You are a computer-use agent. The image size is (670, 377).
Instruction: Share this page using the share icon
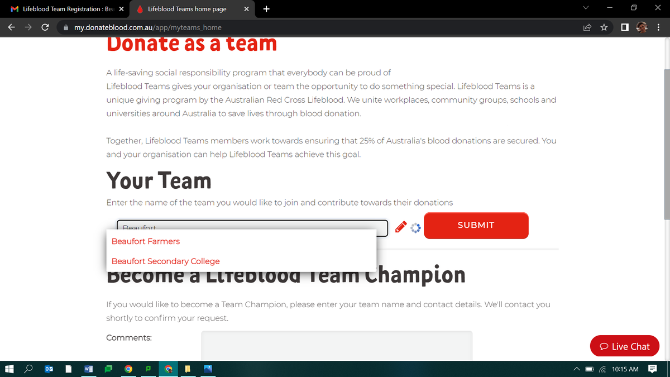pos(587,27)
